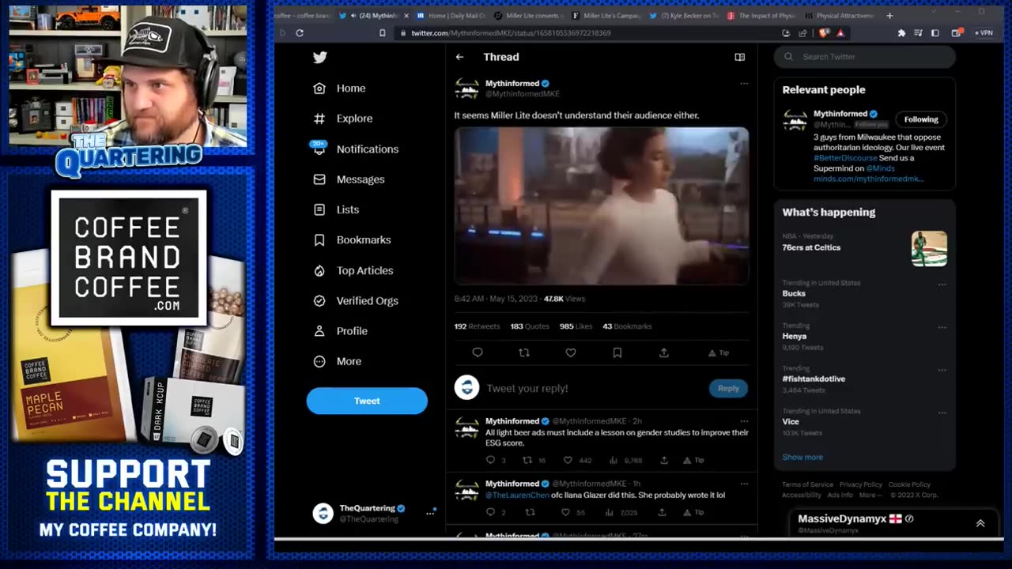This screenshot has height=569, width=1012.
Task: Tip button under the main tweet
Action: 718,352
